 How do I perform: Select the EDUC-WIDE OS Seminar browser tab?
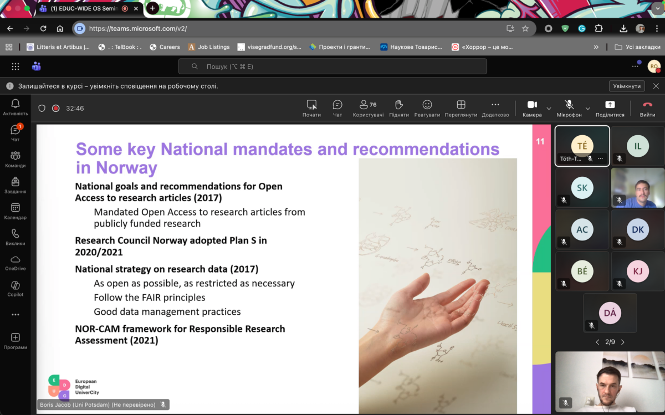click(x=83, y=9)
